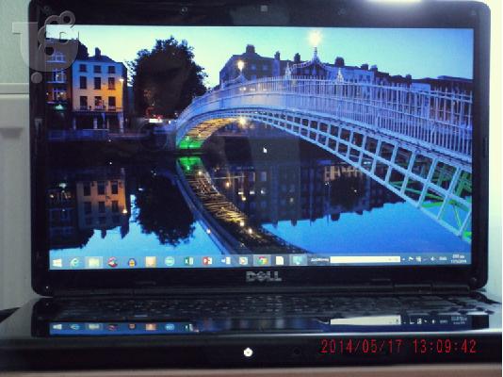Open the blank document taskbar icon
Image resolution: width=503 pixels, height=377 pixels.
pyautogui.click(x=280, y=260)
